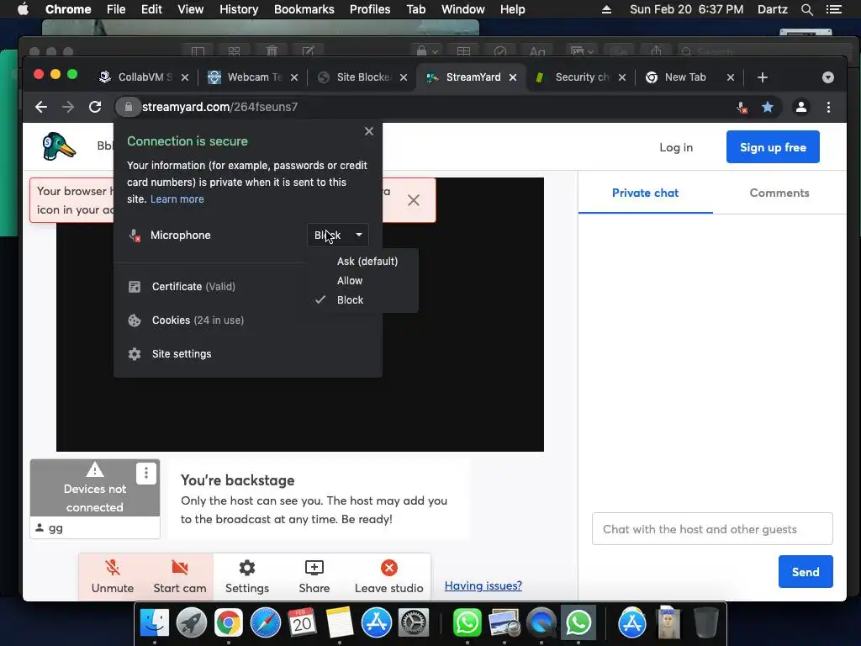Open Chrome from the Dock
The image size is (861, 646).
point(229,622)
